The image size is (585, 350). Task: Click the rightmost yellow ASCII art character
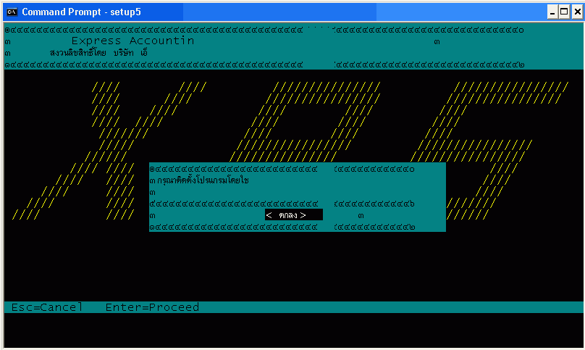492,123
